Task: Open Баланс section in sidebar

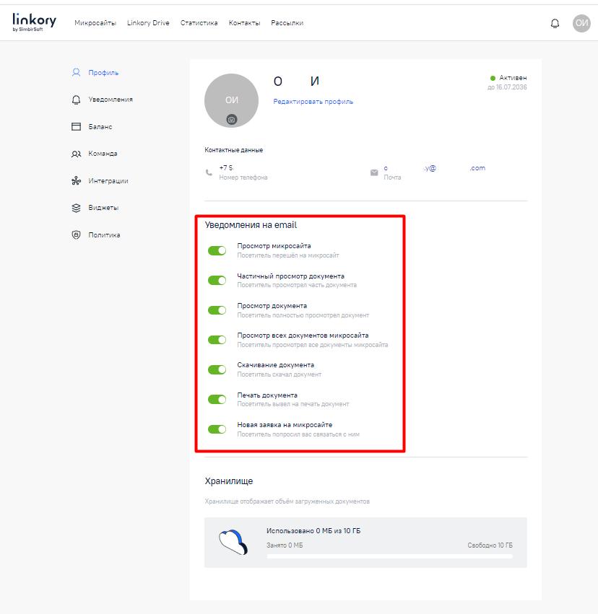Action: [x=100, y=127]
